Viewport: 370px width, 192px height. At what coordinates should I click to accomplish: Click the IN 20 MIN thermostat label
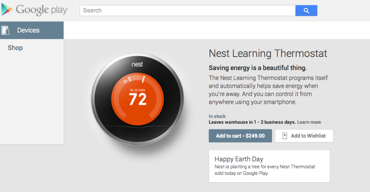pyautogui.click(x=137, y=90)
